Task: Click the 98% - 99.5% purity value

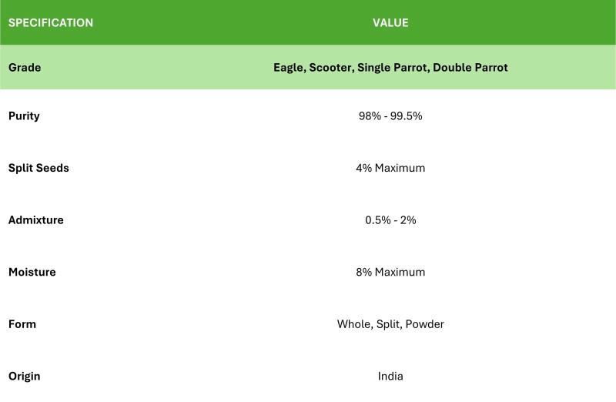Action: (x=390, y=116)
